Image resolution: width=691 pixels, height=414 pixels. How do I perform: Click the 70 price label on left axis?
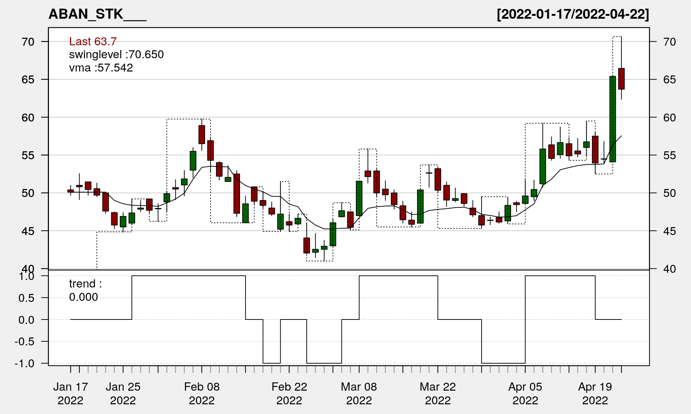[28, 42]
